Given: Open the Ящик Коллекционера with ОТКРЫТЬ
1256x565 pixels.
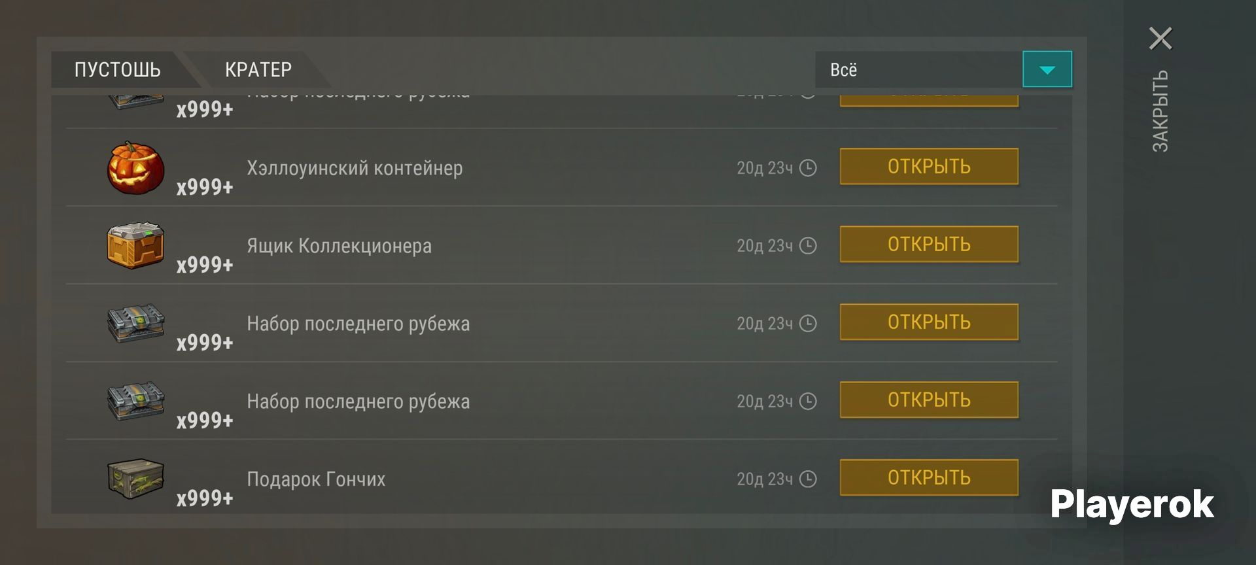Looking at the screenshot, I should coord(929,245).
